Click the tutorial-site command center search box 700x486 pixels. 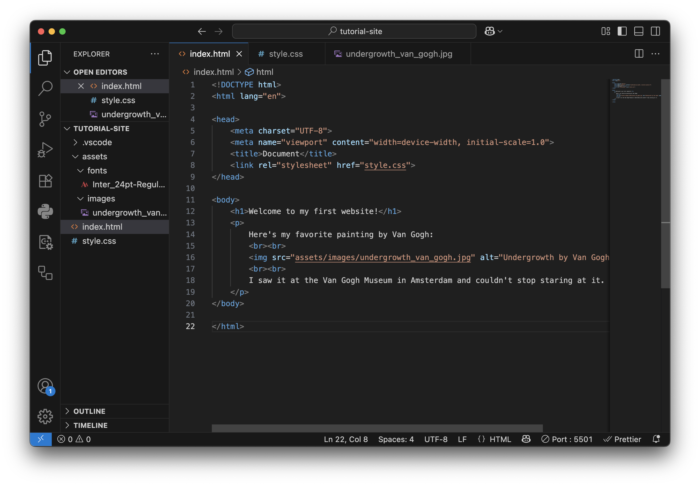tap(354, 31)
